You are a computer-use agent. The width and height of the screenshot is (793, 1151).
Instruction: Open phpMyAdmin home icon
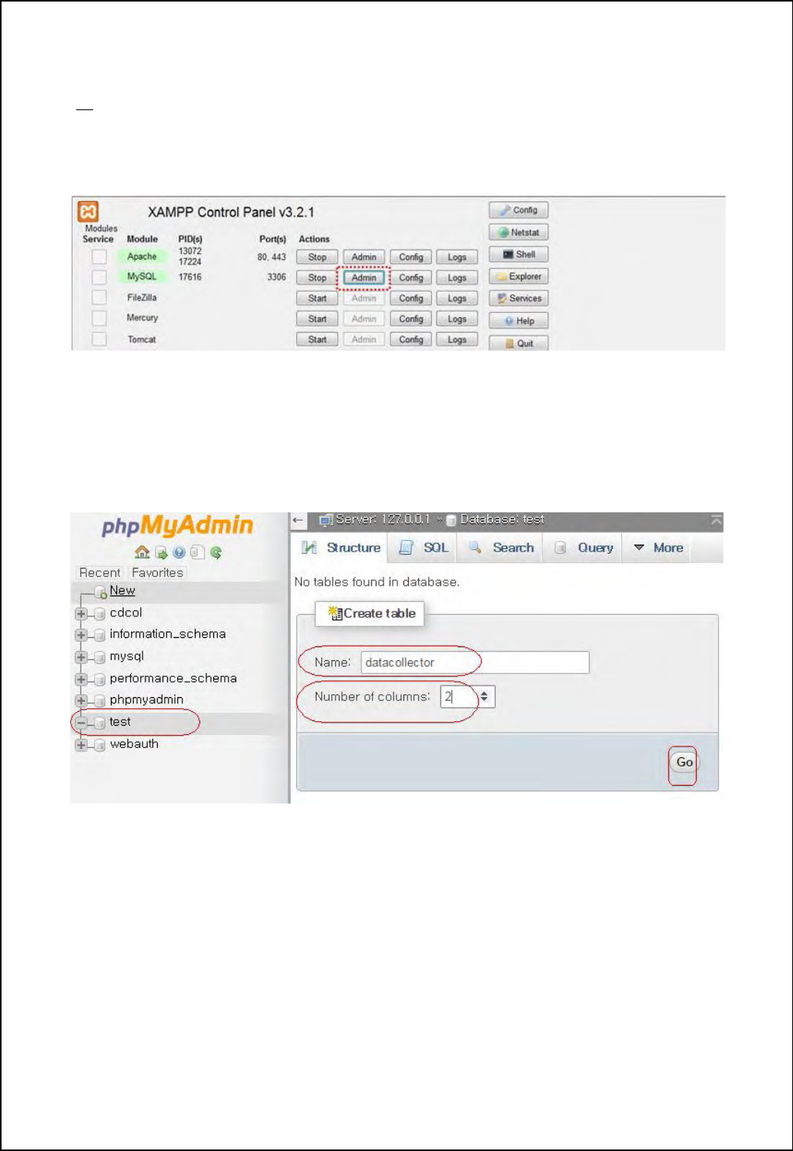pos(142,552)
